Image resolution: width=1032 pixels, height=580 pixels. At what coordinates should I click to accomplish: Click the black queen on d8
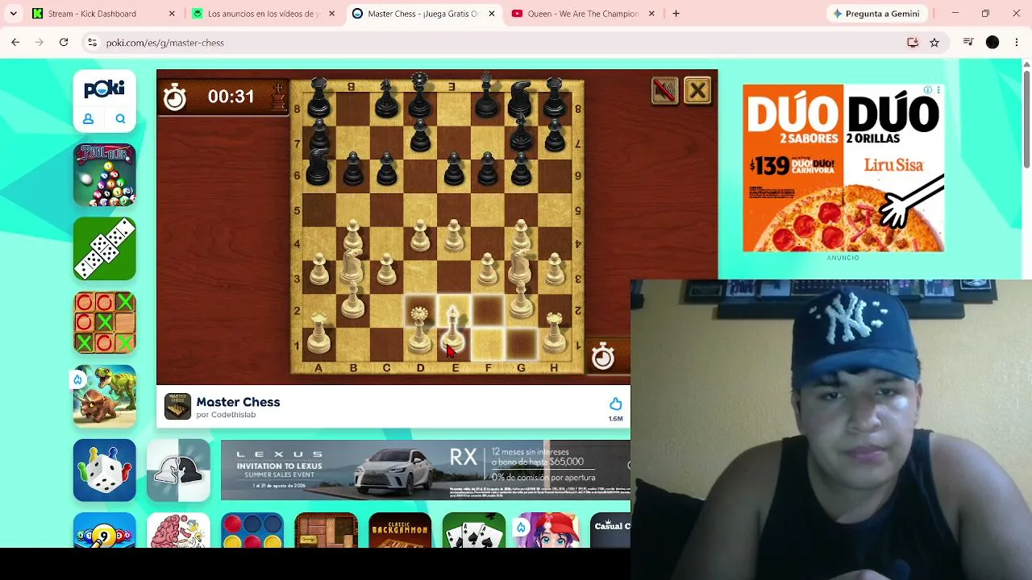[x=420, y=97]
